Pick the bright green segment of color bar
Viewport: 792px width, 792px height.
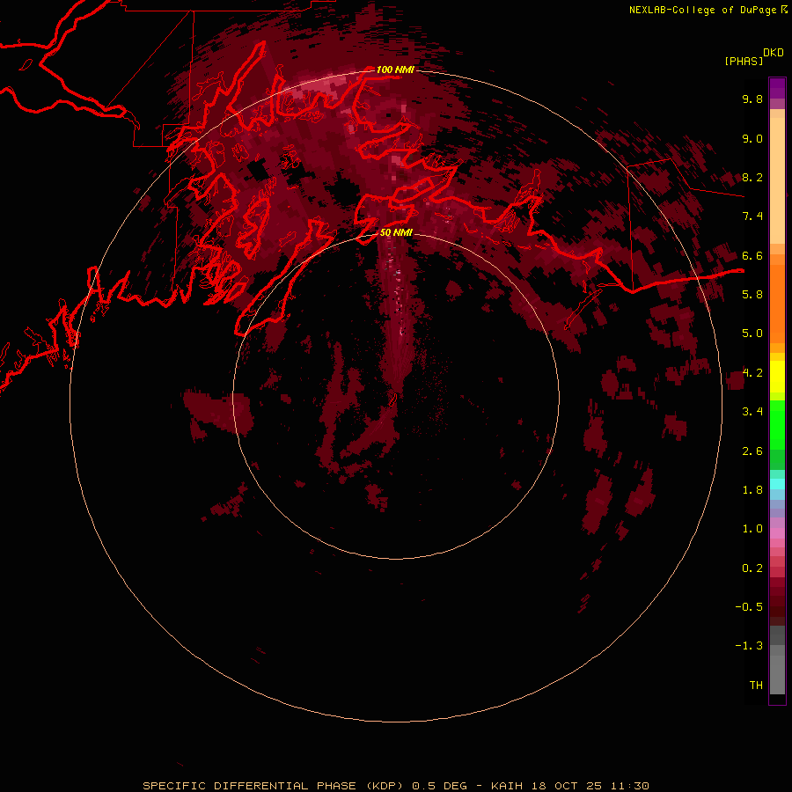(x=777, y=424)
